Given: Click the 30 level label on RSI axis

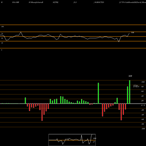Looking at the screenshot, I should (x=2, y=43).
